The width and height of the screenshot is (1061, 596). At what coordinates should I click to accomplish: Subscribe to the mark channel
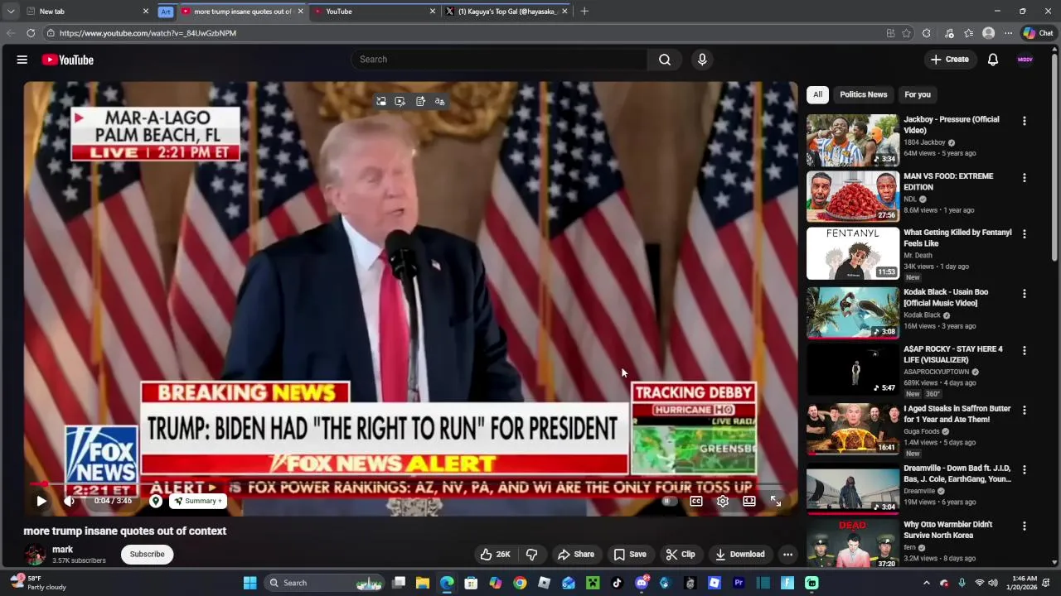pos(147,555)
